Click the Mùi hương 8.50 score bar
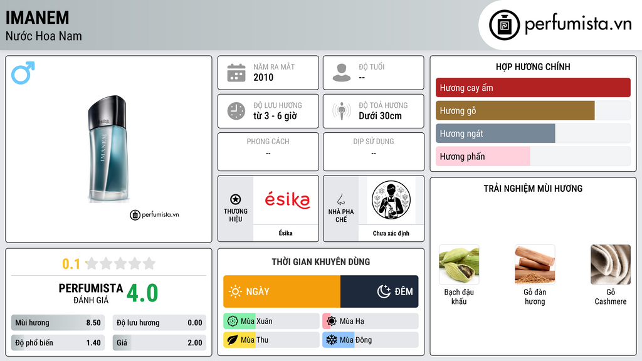 tap(58, 323)
